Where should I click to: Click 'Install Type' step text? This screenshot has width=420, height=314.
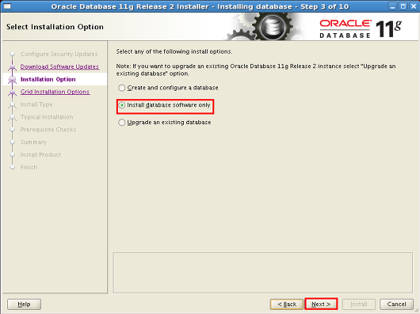pyautogui.click(x=36, y=104)
